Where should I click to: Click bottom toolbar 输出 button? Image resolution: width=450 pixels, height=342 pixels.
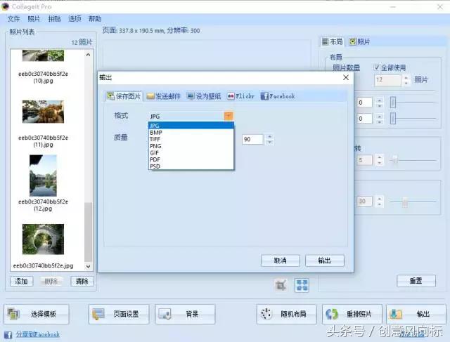tap(416, 314)
